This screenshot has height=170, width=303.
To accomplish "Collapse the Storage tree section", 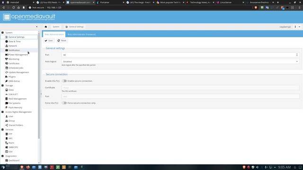I will [x=2, y=85].
